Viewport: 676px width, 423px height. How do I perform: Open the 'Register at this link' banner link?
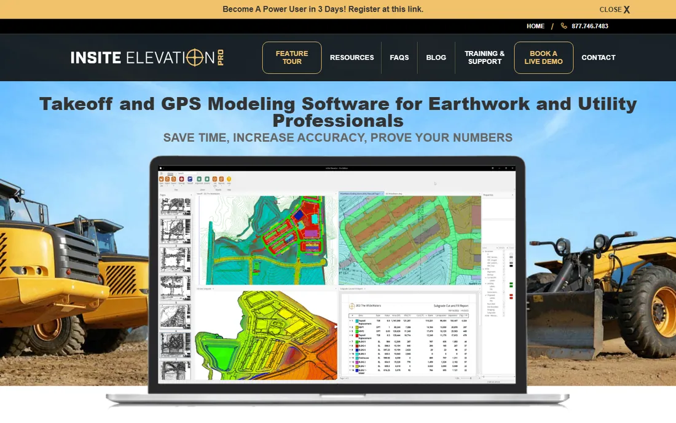pyautogui.click(x=386, y=9)
